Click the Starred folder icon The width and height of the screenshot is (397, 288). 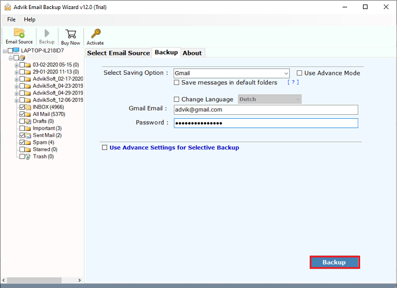tap(28, 149)
